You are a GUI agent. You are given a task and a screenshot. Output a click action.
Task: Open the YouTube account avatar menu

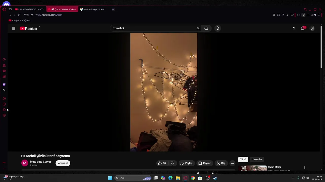312,28
